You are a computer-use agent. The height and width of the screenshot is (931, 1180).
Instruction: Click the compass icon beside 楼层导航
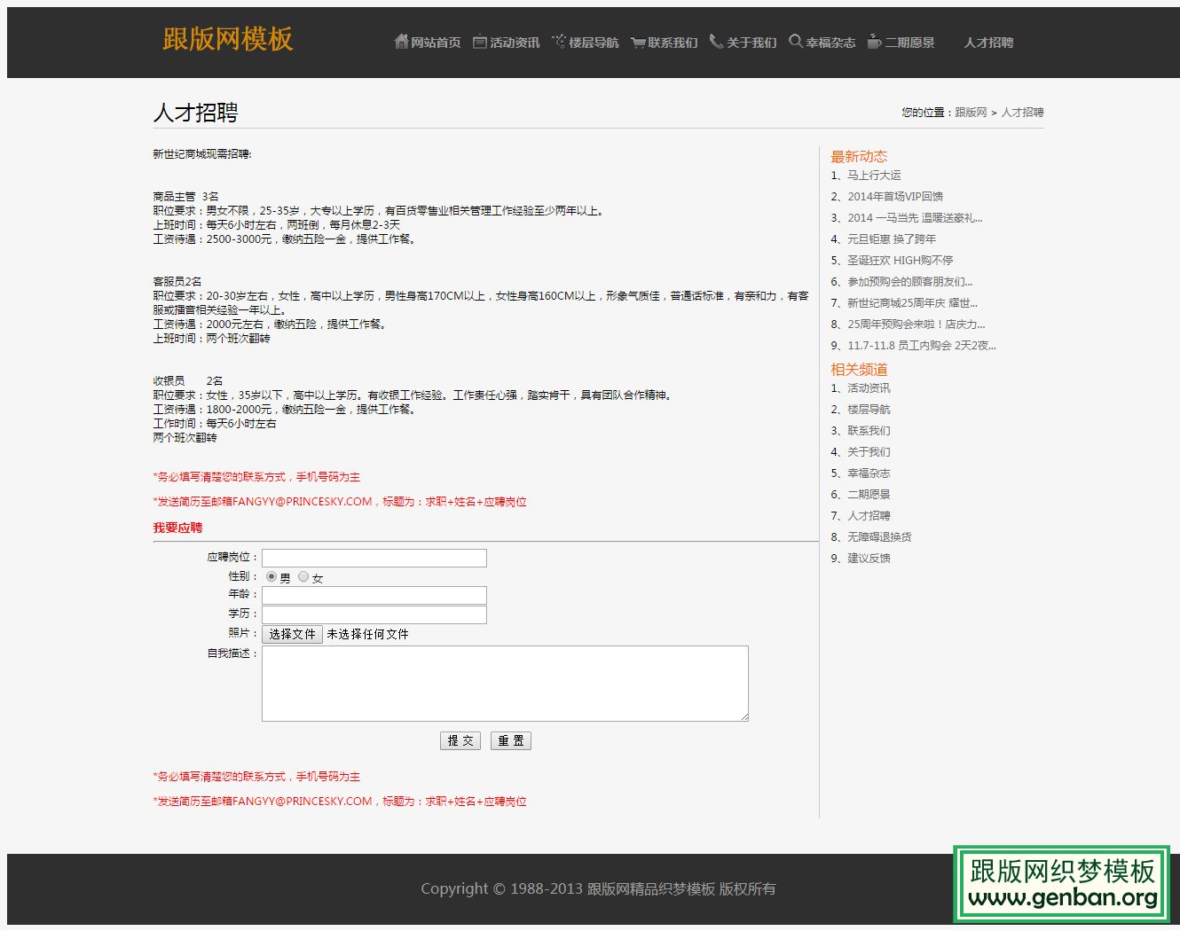[x=557, y=40]
